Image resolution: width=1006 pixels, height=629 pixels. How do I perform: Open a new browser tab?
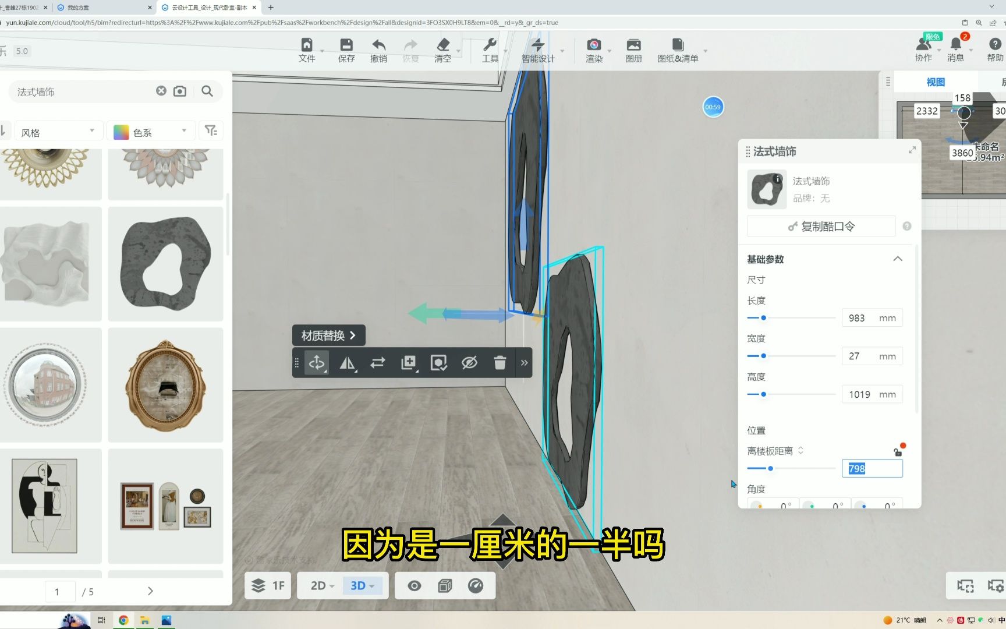pos(271,8)
